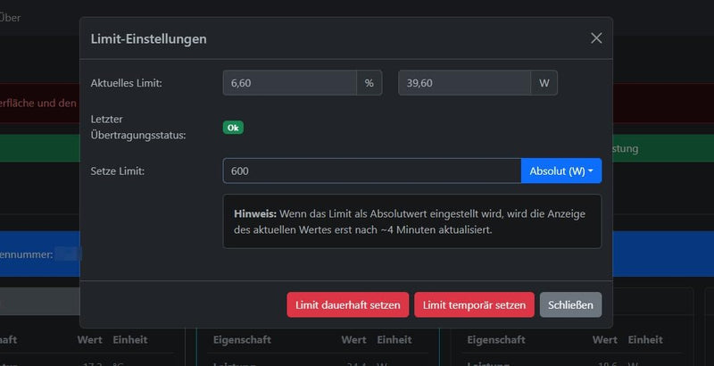This screenshot has height=366, width=714.
Task: Select the current limit watt field 39,60
Action: 464,83
